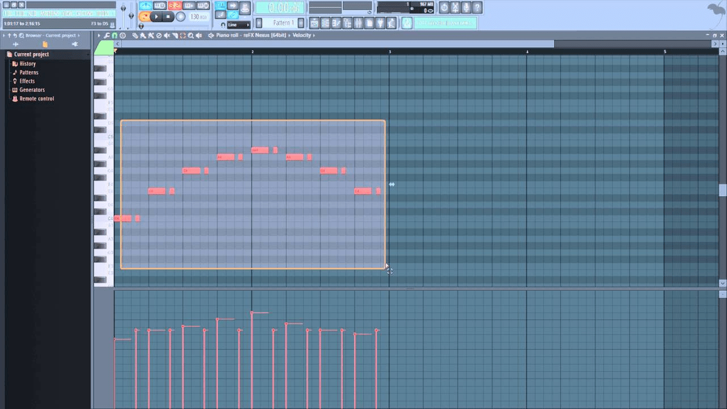727x409 pixels.
Task: Select the Zoom tool in piano roll
Action: click(190, 36)
